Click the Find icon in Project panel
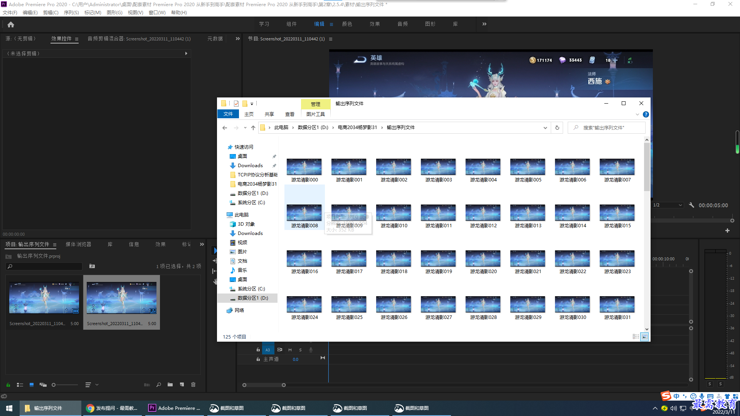 coord(158,385)
